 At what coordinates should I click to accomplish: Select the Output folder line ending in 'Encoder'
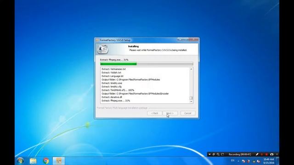tap(135, 93)
